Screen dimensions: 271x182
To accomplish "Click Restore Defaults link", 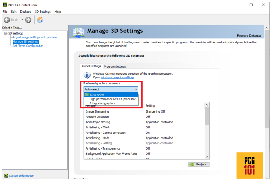I will 249,36.
